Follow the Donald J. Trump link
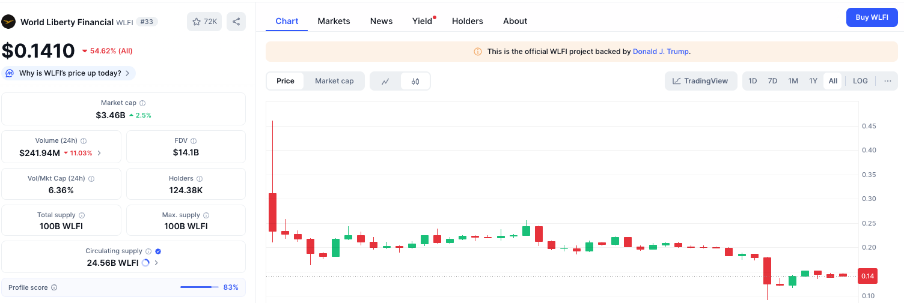Viewport: 904px width, 303px height. 661,52
